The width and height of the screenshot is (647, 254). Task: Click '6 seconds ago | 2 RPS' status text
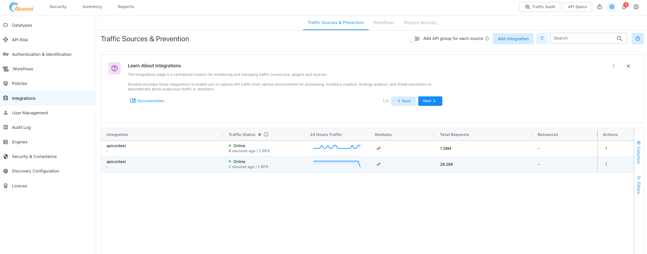coord(249,151)
